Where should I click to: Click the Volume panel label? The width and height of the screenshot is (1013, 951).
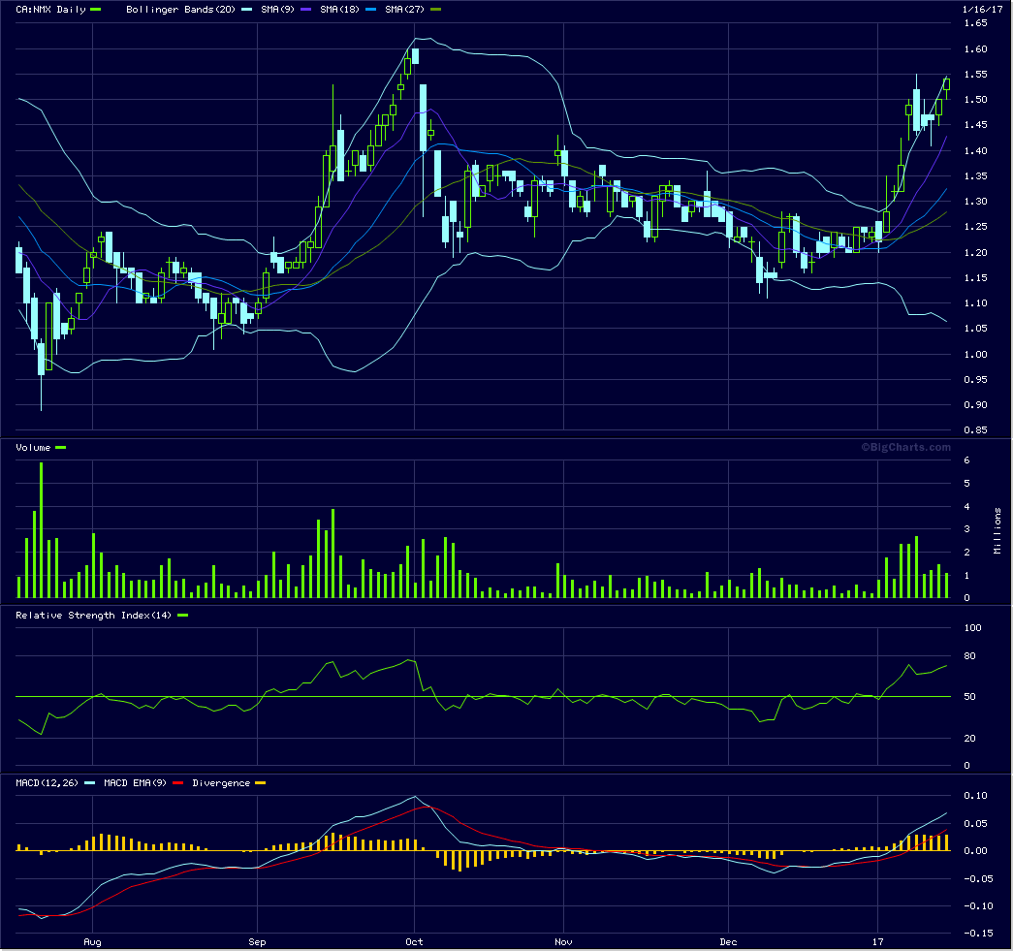coord(33,447)
